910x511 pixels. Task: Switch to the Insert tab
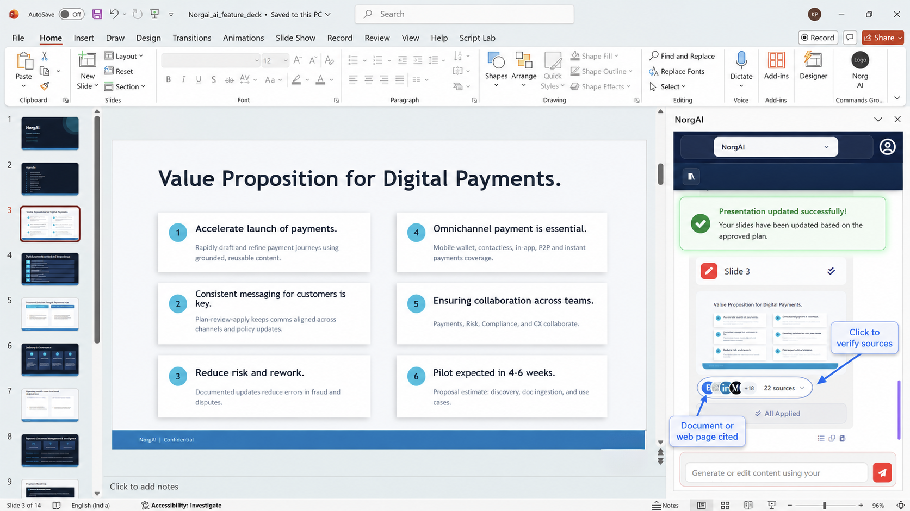tap(84, 38)
